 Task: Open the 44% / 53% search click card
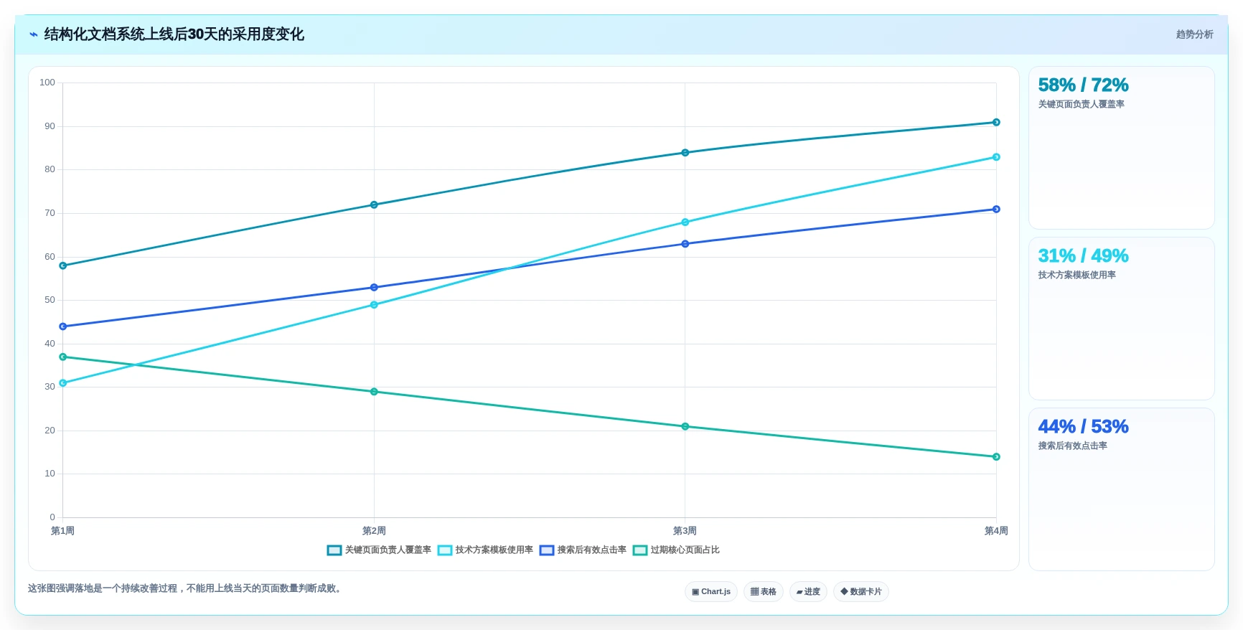(1121, 489)
